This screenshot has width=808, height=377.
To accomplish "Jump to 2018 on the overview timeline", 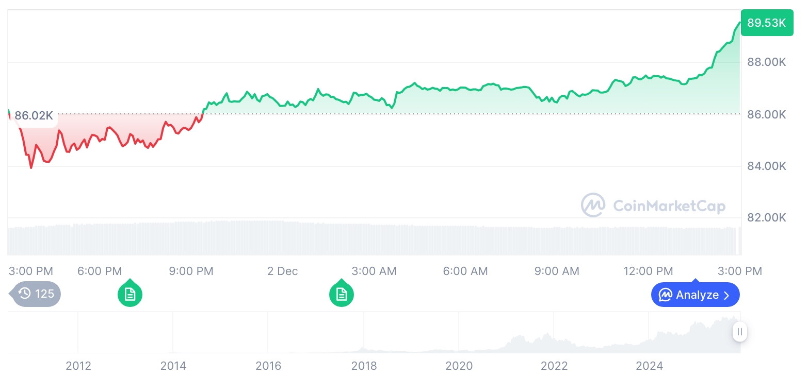I will click(364, 366).
